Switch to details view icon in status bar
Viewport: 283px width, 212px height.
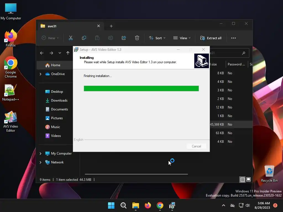[x=242, y=179]
